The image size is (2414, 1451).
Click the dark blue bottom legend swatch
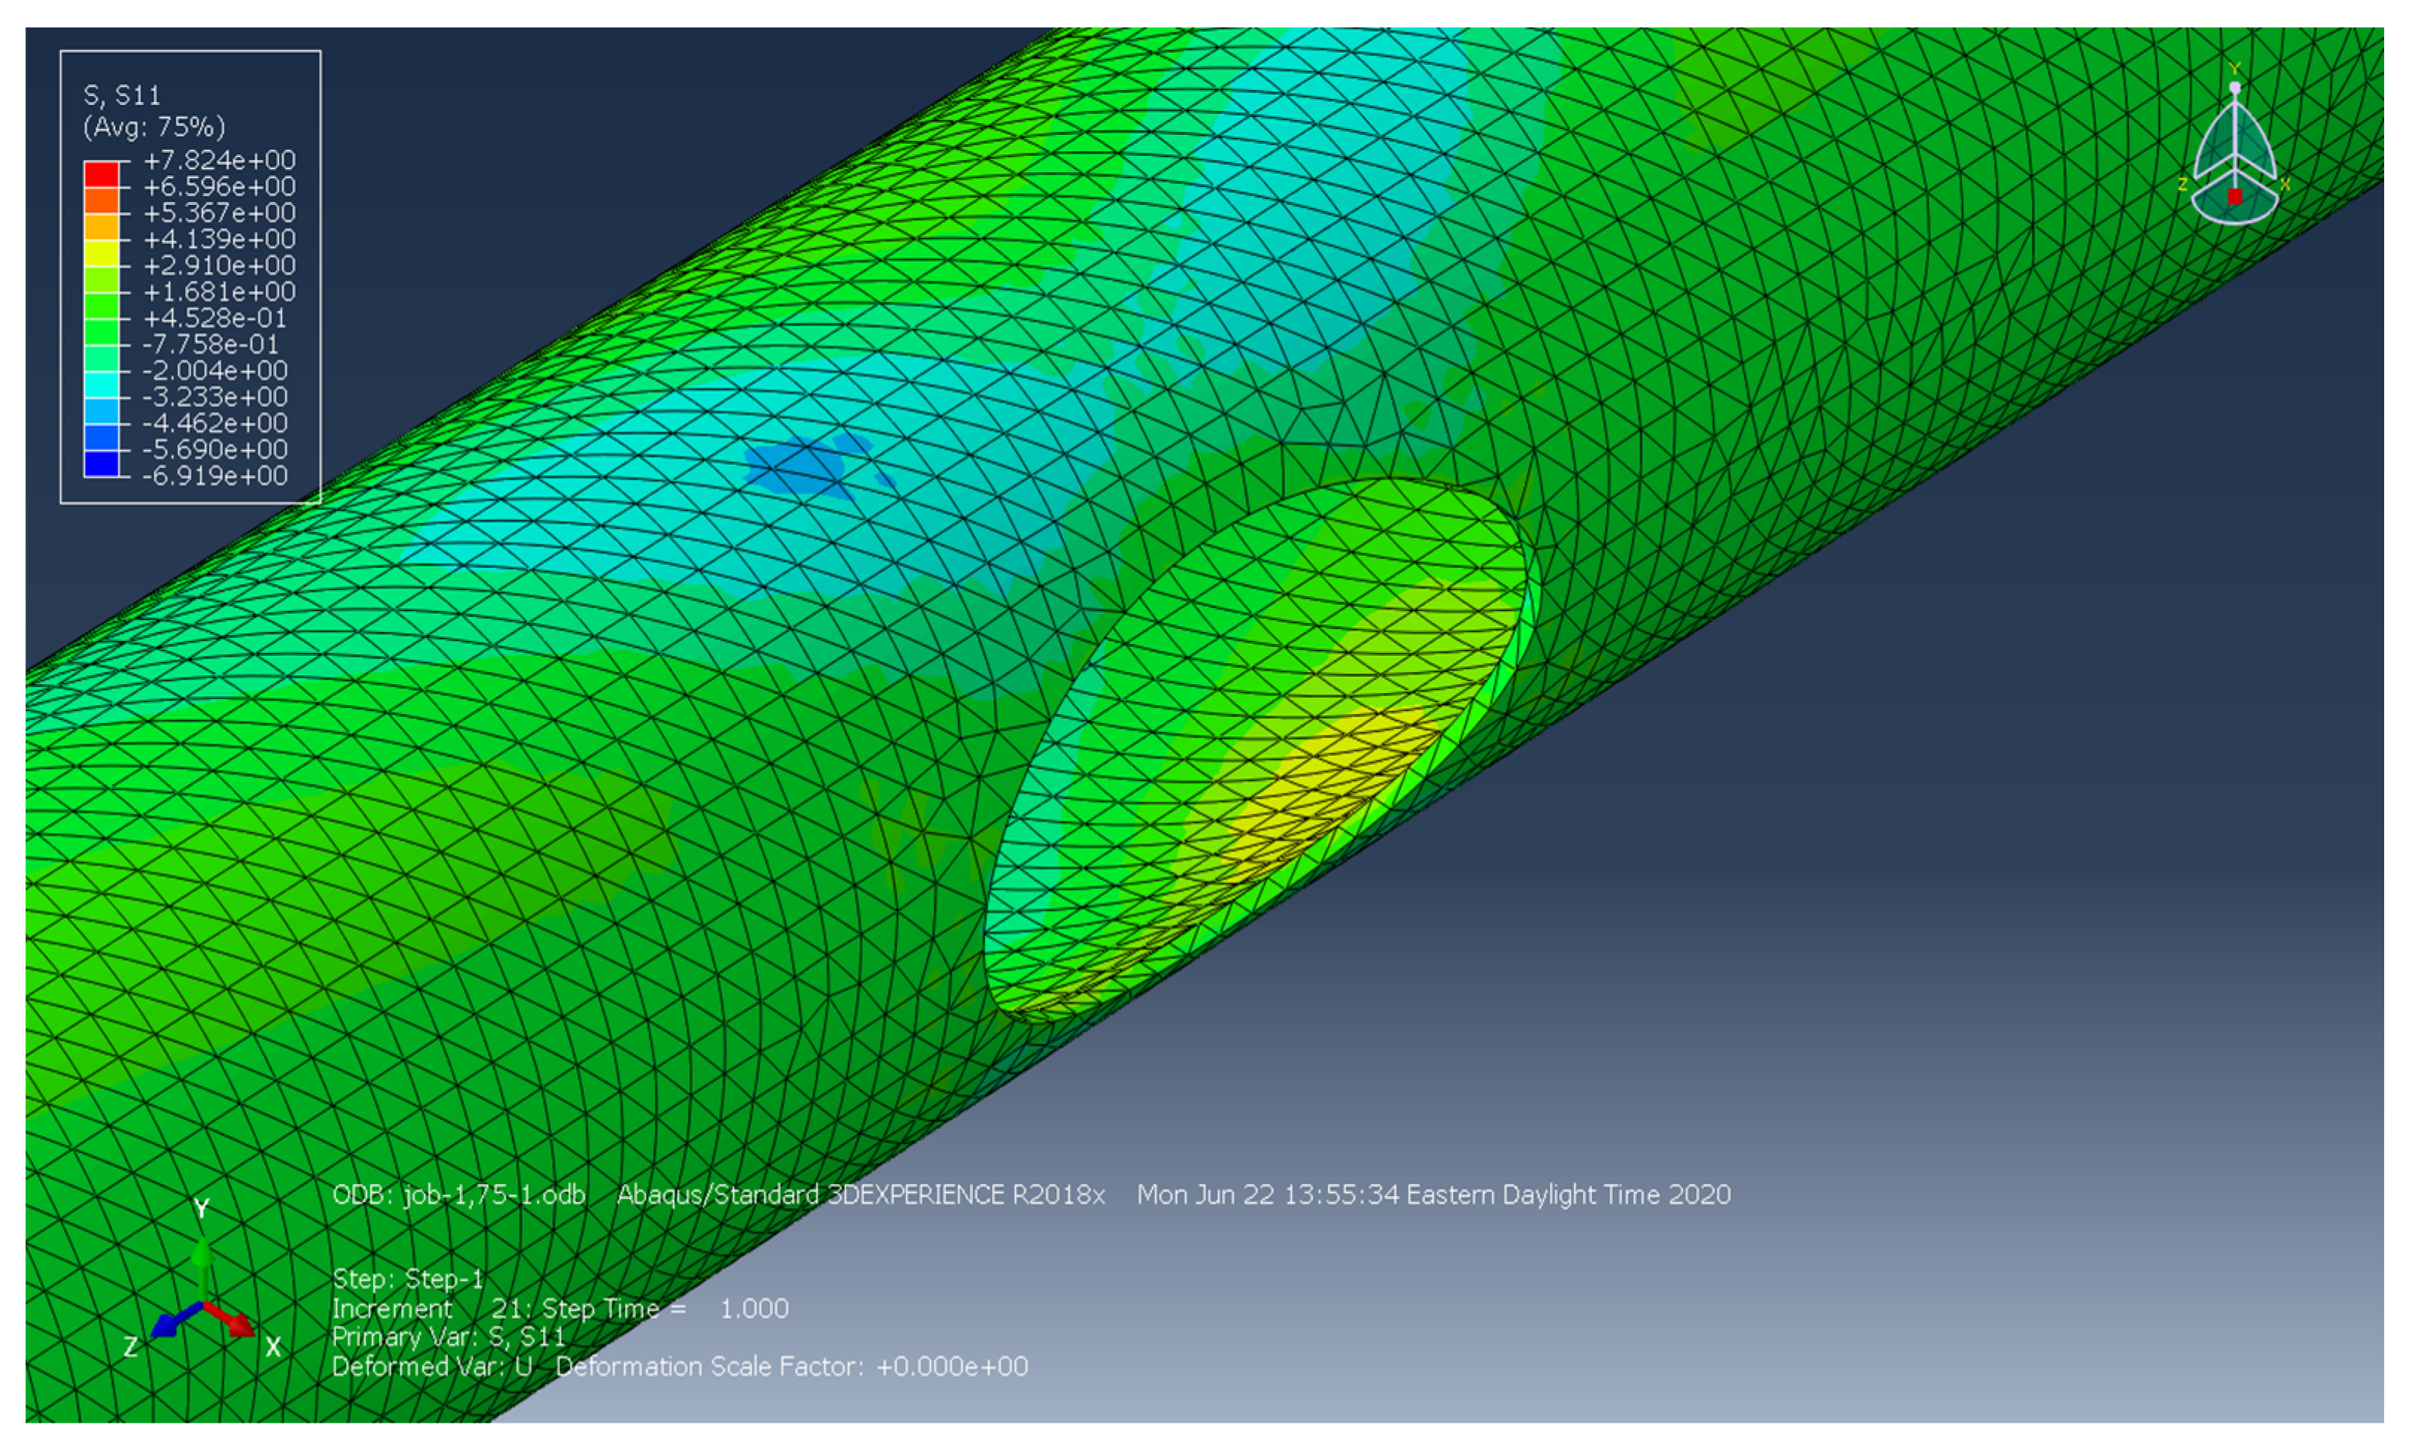pyautogui.click(x=101, y=464)
